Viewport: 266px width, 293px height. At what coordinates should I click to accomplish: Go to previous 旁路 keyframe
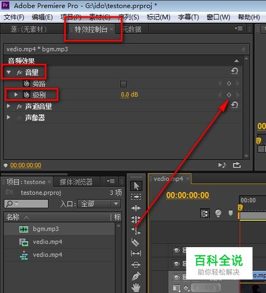220,84
